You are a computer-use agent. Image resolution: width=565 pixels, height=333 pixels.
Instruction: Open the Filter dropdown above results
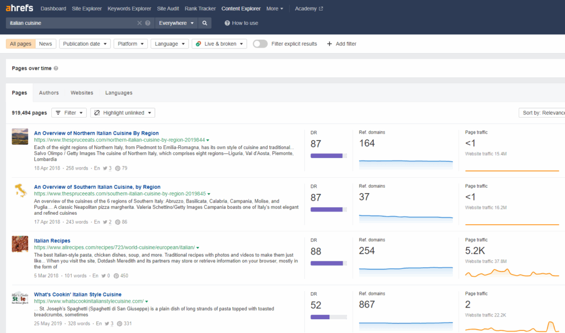69,113
